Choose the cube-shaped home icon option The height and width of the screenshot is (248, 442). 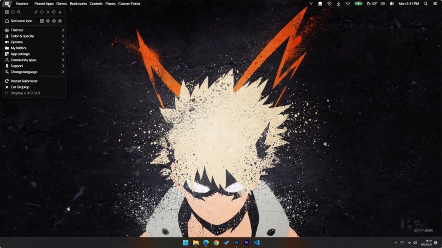click(x=60, y=21)
